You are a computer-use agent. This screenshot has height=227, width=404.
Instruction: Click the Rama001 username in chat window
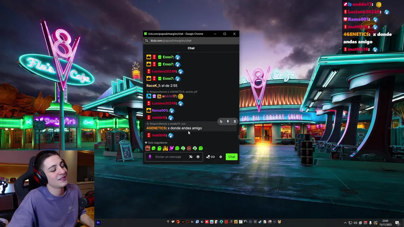[x=160, y=111]
